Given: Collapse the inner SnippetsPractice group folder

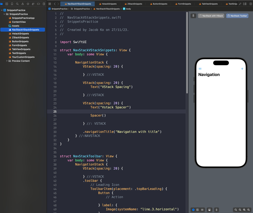Looking at the screenshot, I should coord(4,14).
